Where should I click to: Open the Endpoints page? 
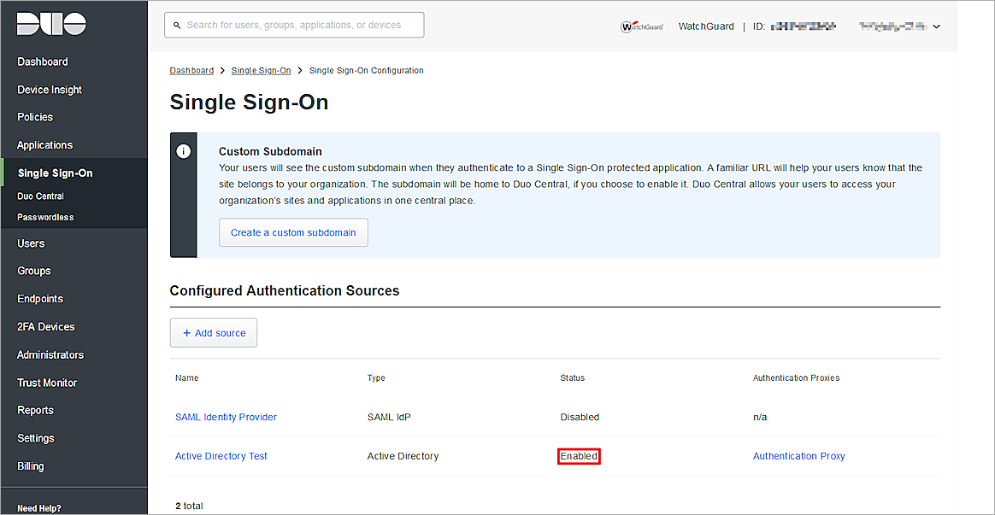pos(40,298)
